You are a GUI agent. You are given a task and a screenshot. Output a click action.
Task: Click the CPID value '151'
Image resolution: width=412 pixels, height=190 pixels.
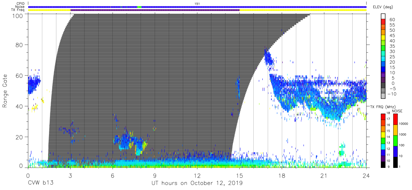197,4
